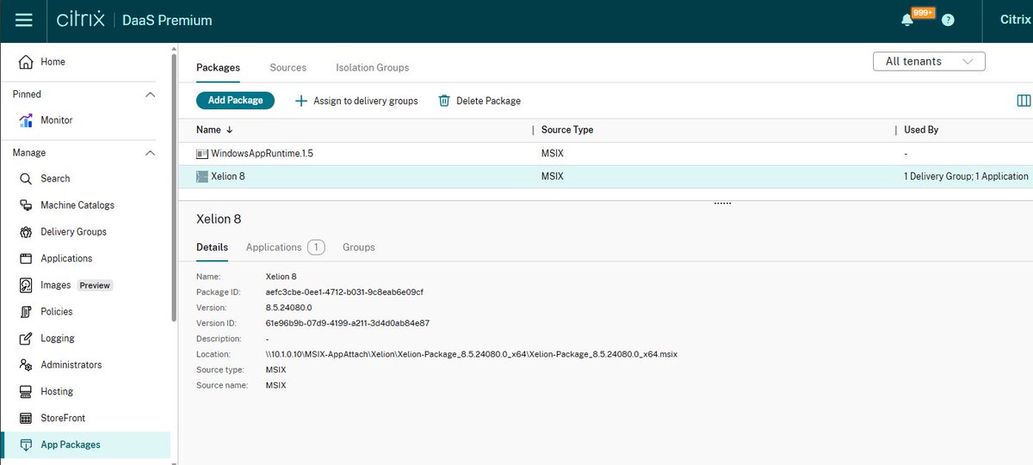Open the Isolation Groups tab

(373, 68)
